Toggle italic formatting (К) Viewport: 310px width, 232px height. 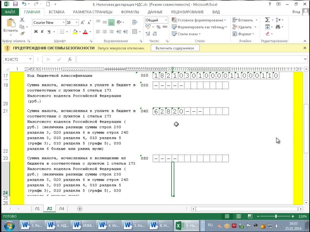click(42, 32)
